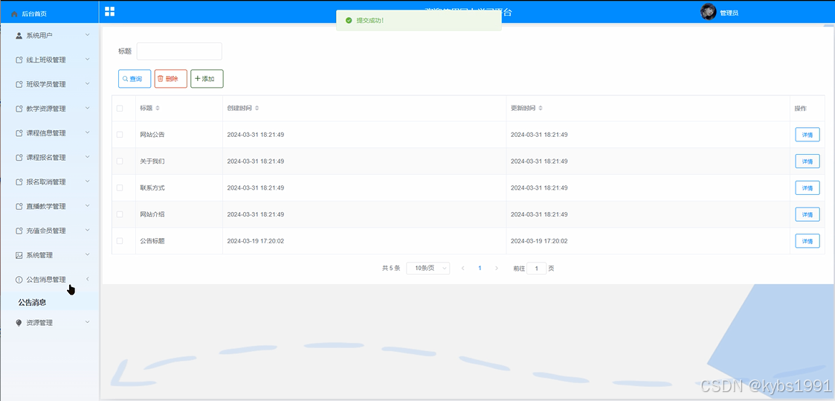The image size is (835, 401).
Task: Select all rows header checkbox
Action: click(120, 108)
